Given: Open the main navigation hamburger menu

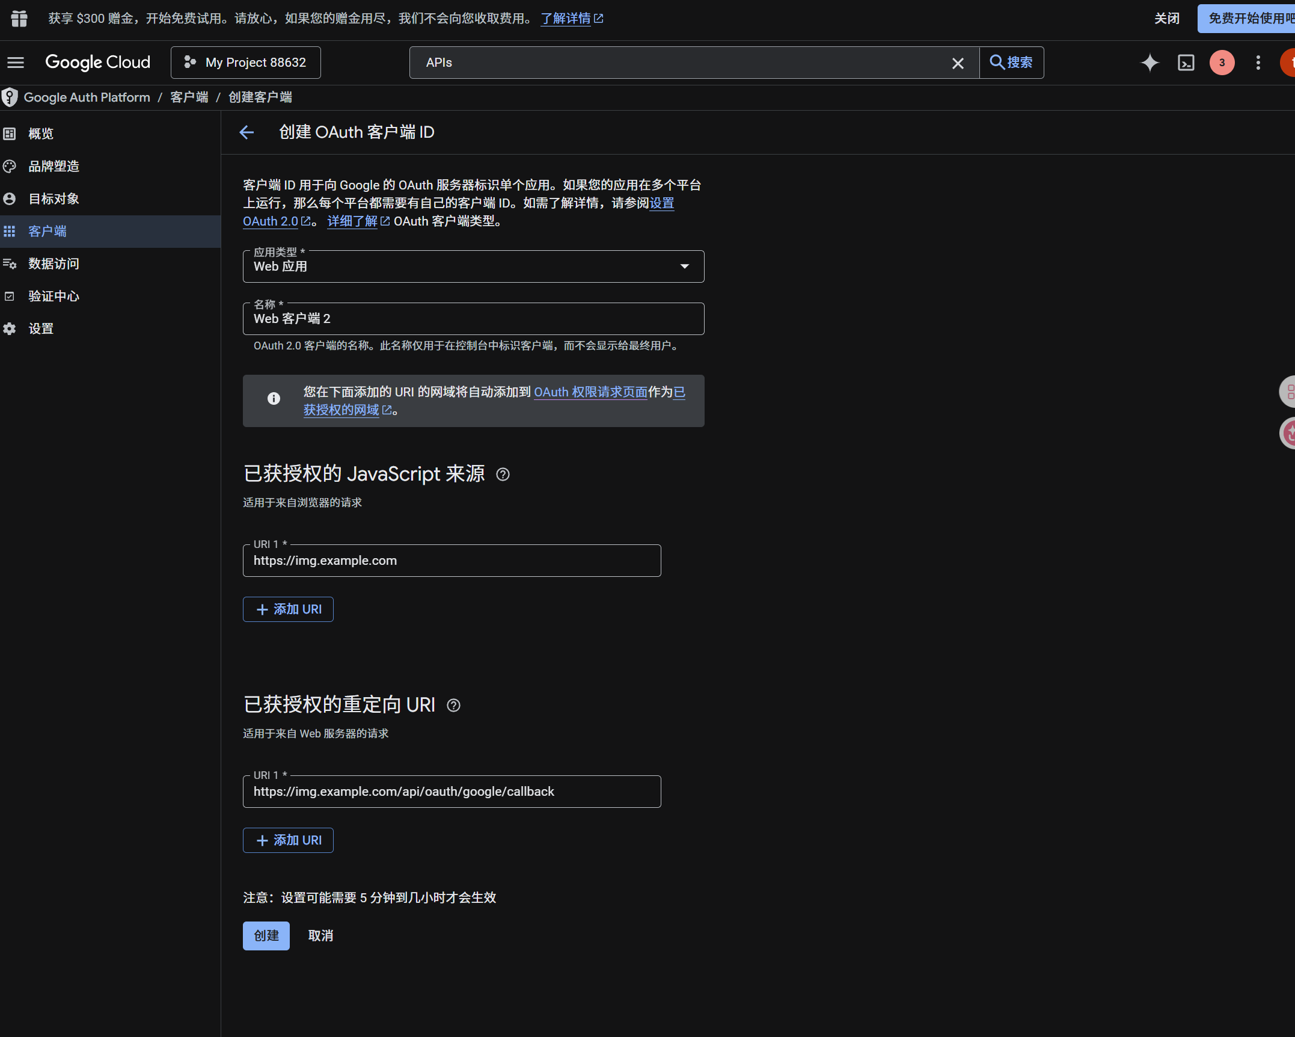Looking at the screenshot, I should coord(16,63).
